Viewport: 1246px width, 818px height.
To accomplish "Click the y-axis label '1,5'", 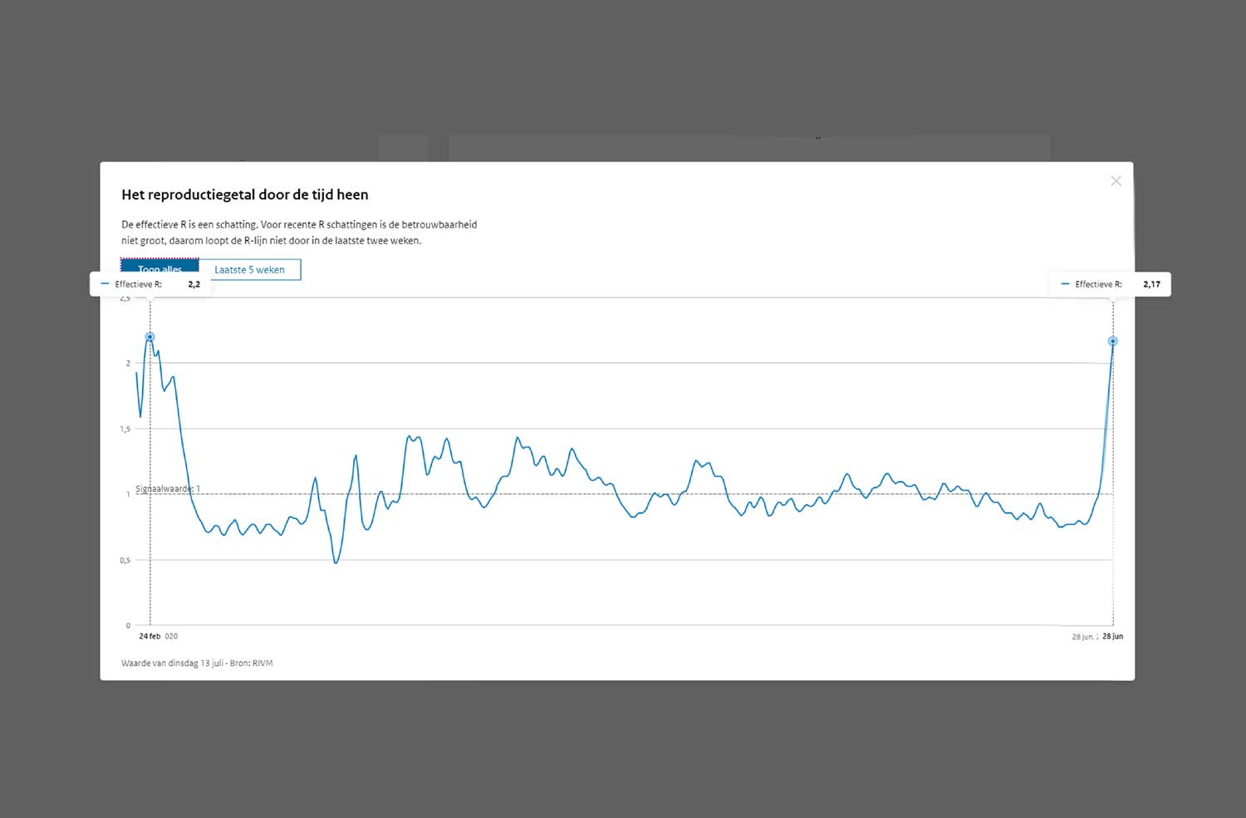I will point(125,429).
